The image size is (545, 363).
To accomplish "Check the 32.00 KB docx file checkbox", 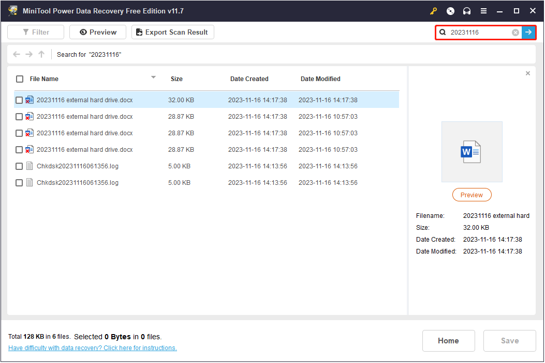I will 19,100.
